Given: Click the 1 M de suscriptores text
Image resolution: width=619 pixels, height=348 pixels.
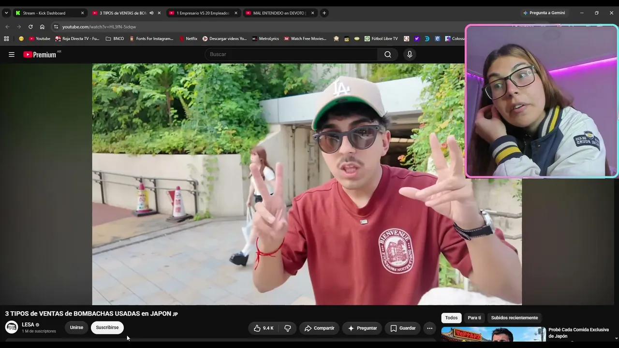Looking at the screenshot, I should click(x=39, y=332).
